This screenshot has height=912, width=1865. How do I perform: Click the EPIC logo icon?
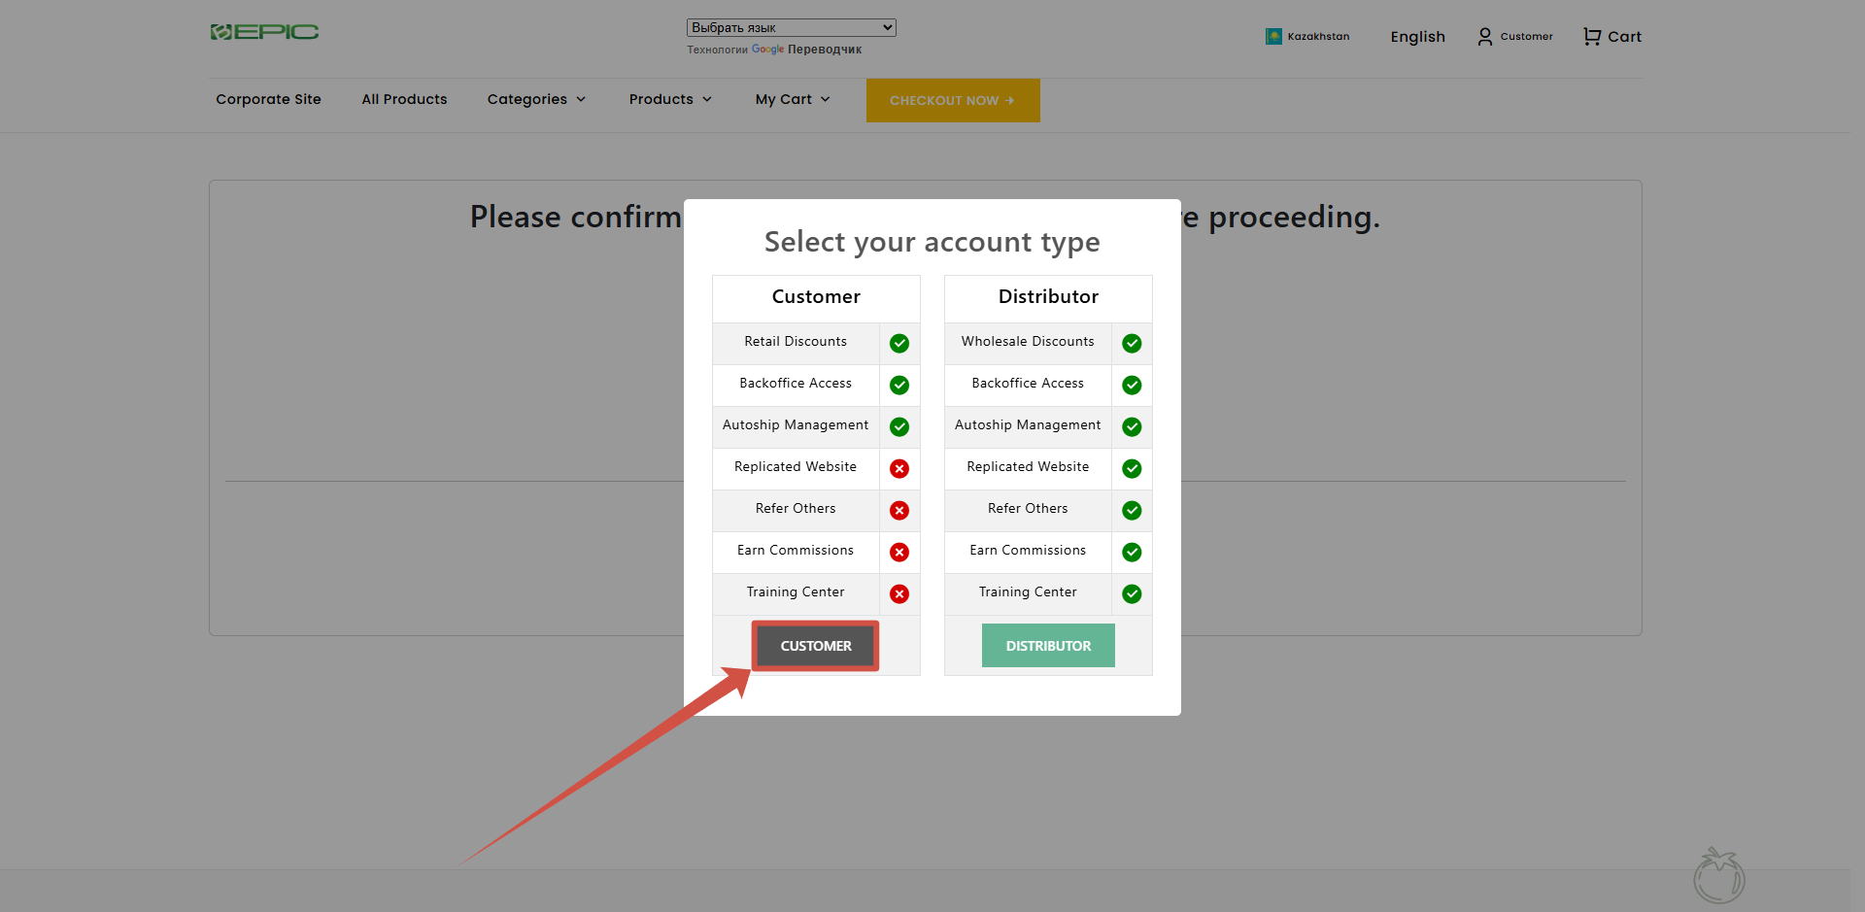click(x=221, y=32)
